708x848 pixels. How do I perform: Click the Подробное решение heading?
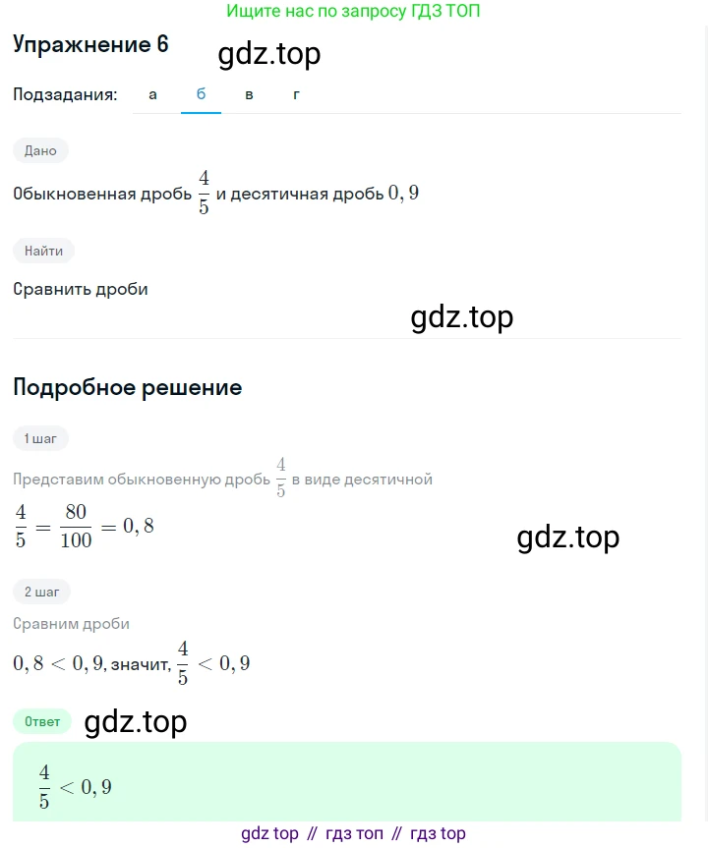coord(128,387)
